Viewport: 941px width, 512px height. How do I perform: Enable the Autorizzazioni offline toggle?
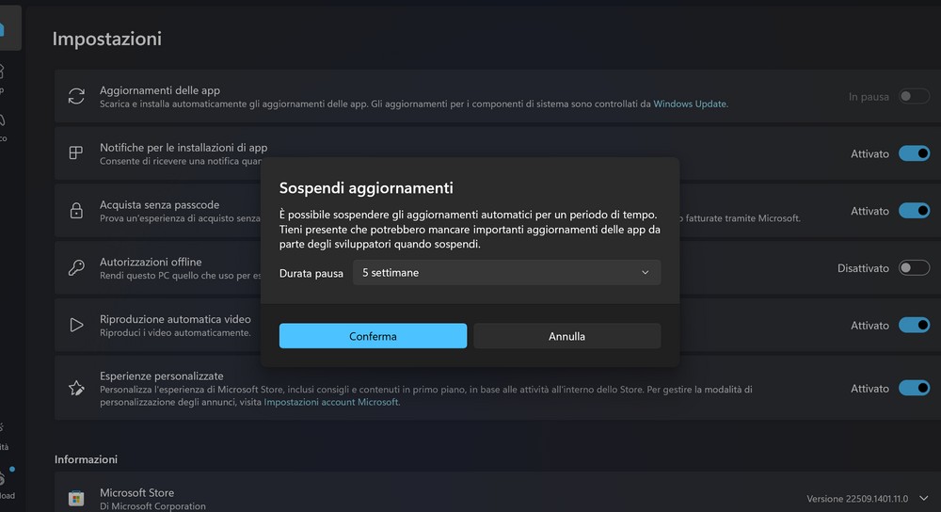click(913, 268)
